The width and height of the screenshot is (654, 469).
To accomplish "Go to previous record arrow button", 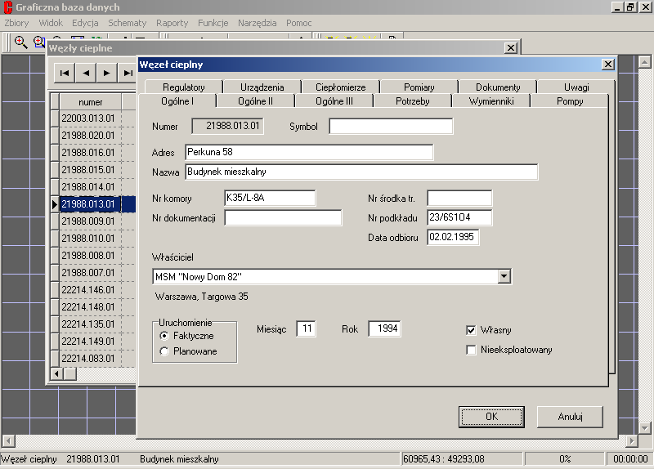I will click(86, 73).
